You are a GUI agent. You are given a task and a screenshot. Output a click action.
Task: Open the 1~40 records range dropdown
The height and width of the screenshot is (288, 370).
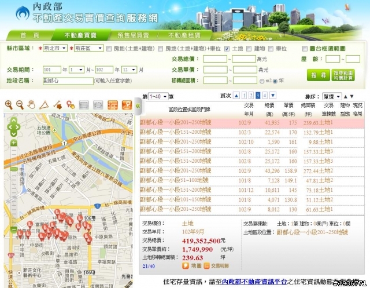(x=158, y=96)
